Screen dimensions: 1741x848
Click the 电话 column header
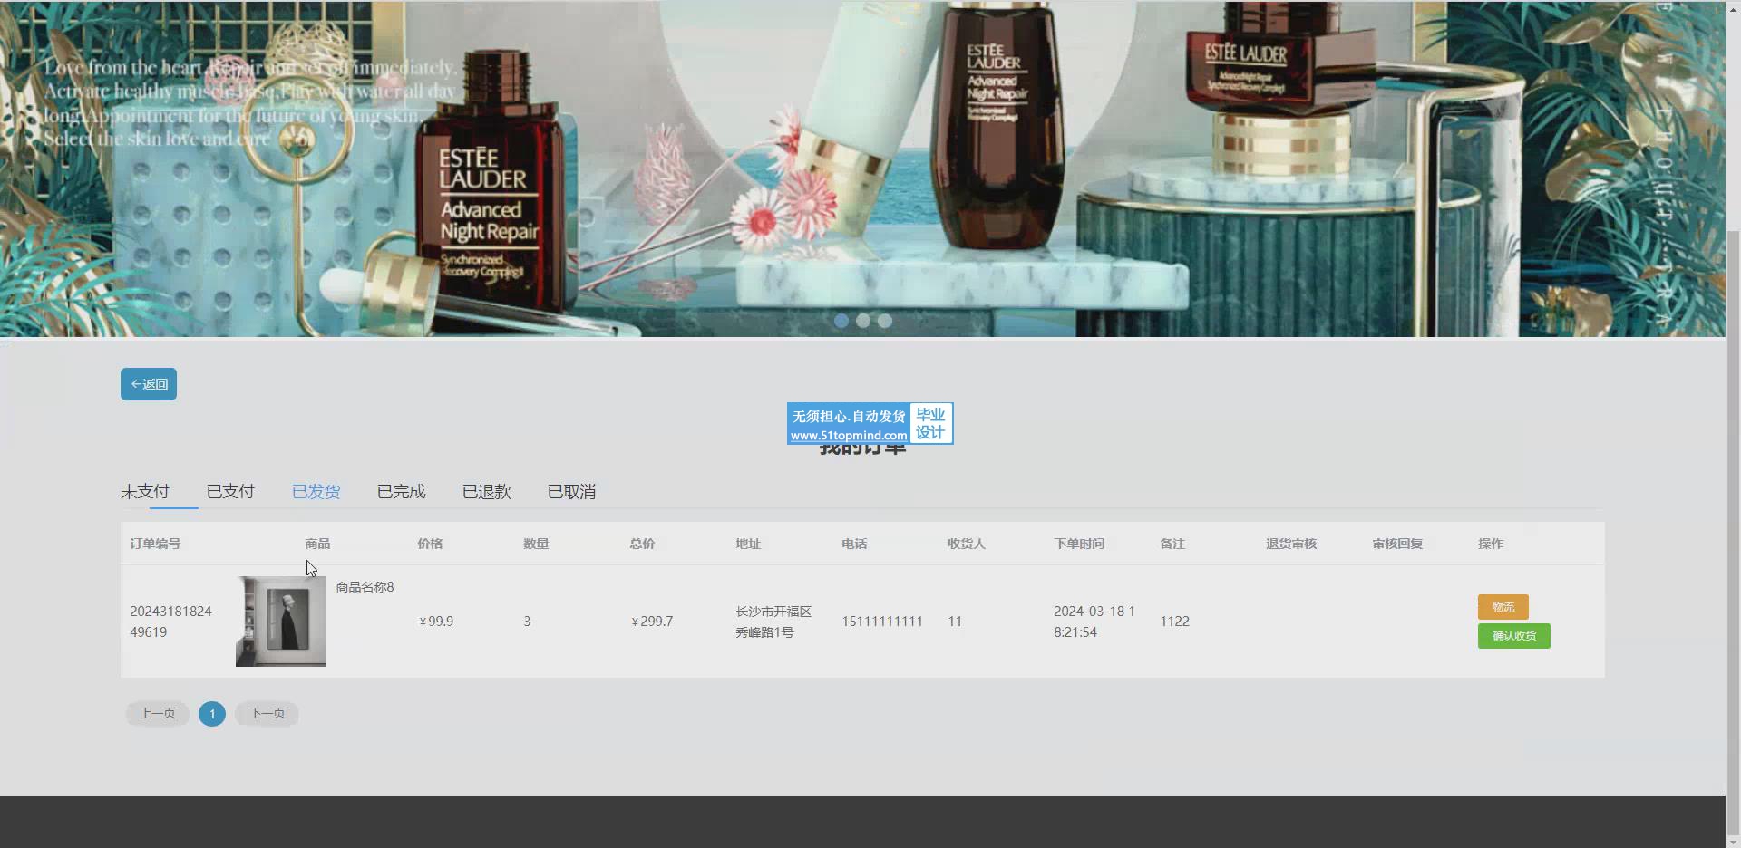pos(854,544)
